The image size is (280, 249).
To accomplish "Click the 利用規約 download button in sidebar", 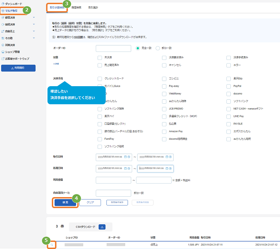I will click(x=18, y=68).
